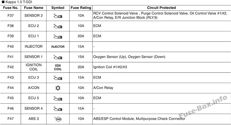Click Oxygen Sensor (Up) circuit text
Viewport: 231px width, 125px height.
pyautogui.click(x=110, y=57)
